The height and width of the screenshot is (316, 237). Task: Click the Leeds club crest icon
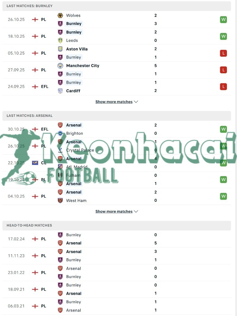[60, 40]
